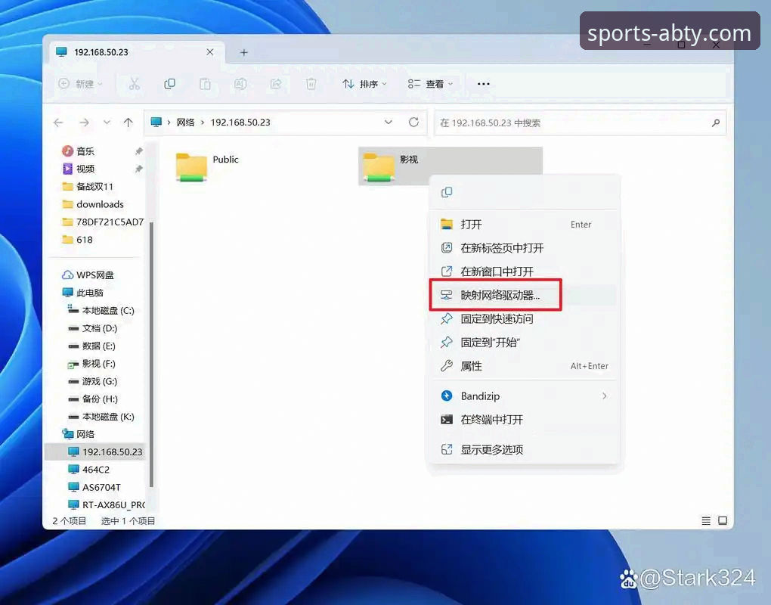
Task: Select WPS网盘 in the sidebar
Action: (x=88, y=275)
